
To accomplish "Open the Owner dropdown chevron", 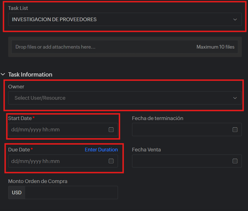I will click(235, 98).
